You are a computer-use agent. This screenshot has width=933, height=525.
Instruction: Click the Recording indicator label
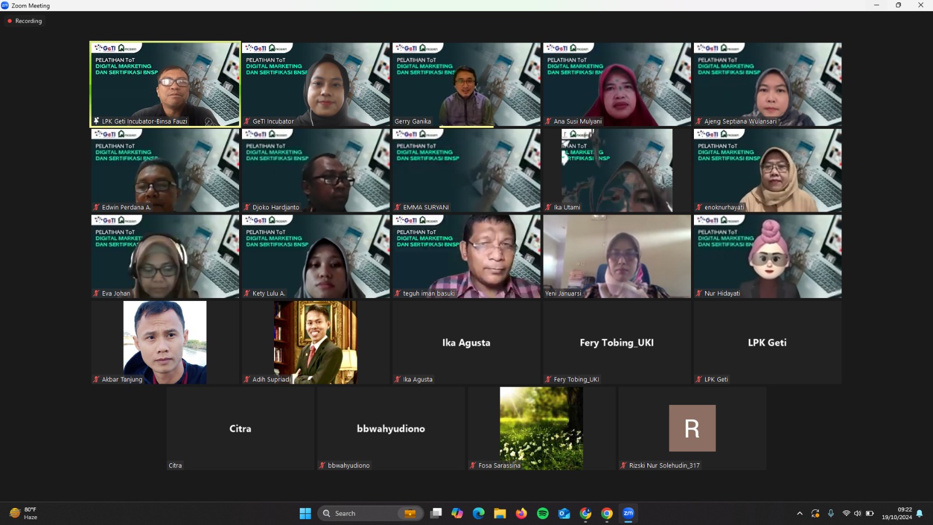coord(28,21)
